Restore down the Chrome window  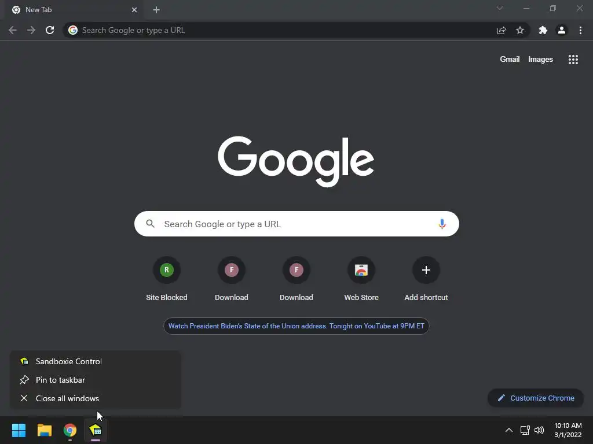pos(553,8)
